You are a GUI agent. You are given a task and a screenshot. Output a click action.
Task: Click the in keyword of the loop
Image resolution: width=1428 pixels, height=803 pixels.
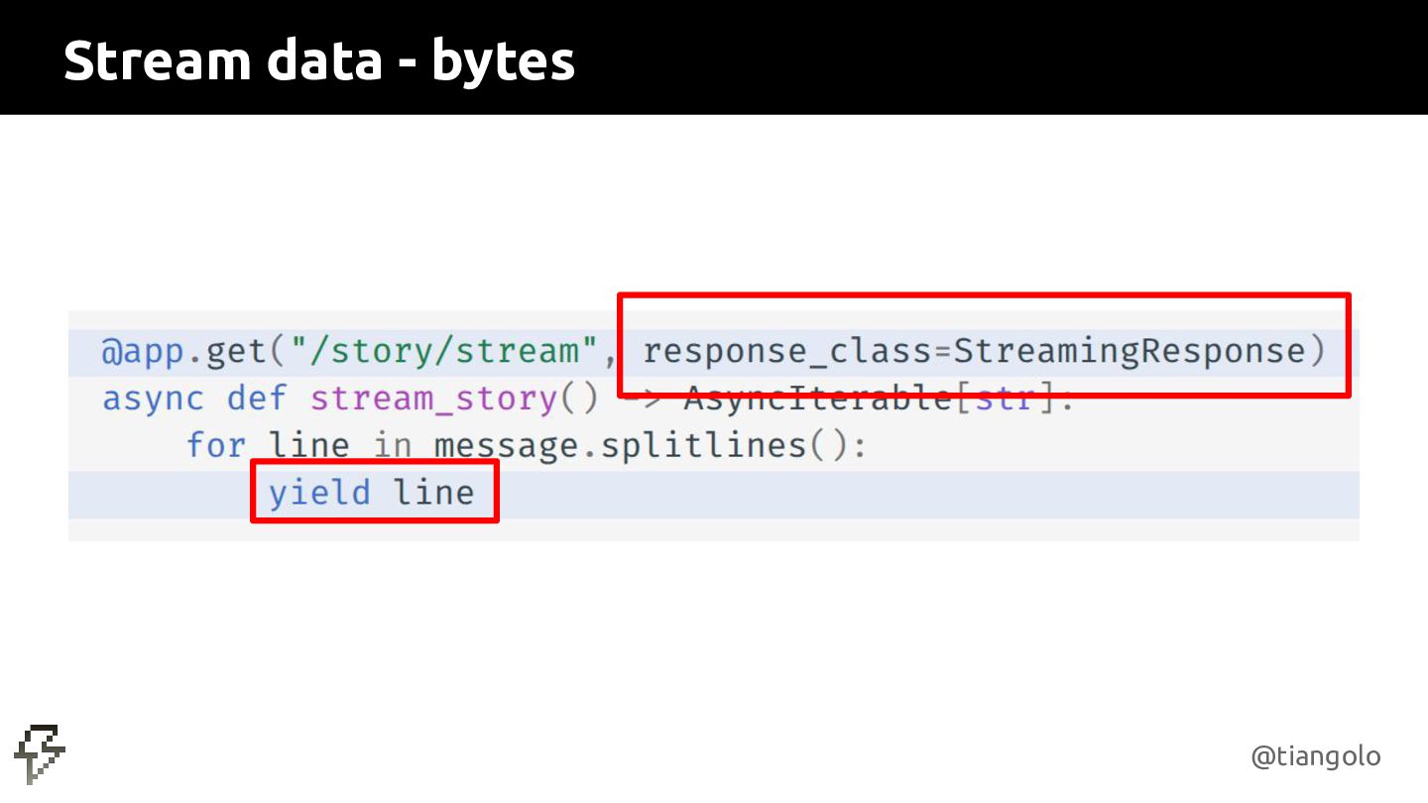pos(393,445)
